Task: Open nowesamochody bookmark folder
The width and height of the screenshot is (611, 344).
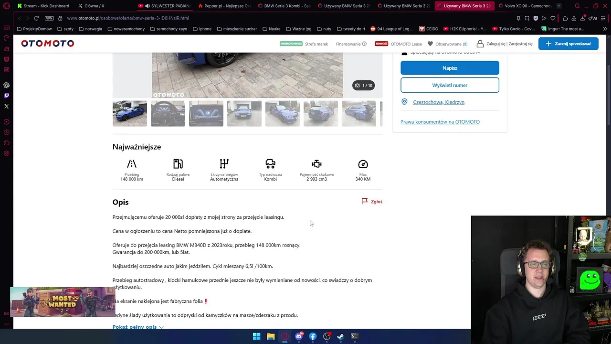Action: point(126,29)
